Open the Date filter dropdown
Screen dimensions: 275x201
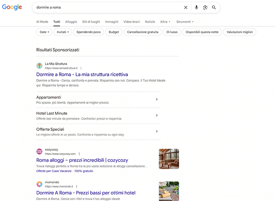coord(44,32)
